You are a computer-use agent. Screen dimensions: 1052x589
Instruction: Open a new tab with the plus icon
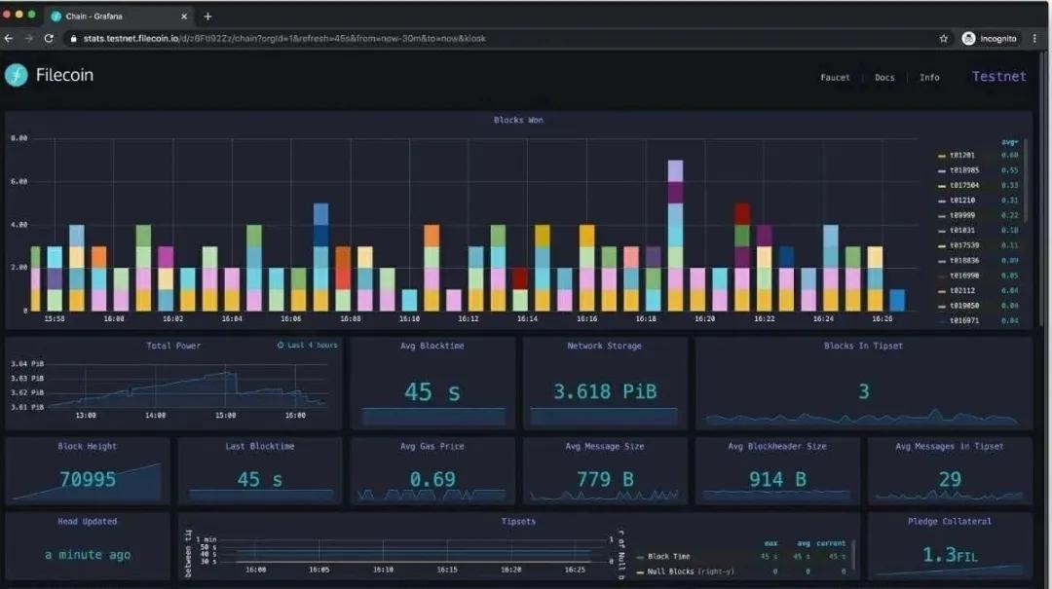coord(207,17)
